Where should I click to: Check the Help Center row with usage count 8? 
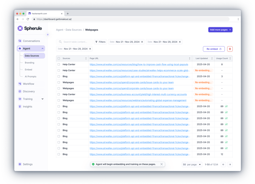(x=59, y=64)
